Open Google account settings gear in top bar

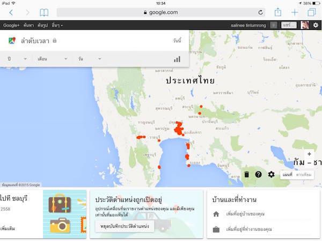pyautogui.click(x=315, y=25)
